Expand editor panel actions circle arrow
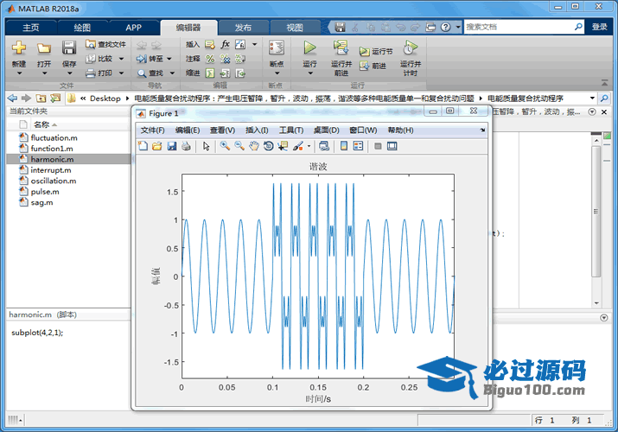 (591, 111)
